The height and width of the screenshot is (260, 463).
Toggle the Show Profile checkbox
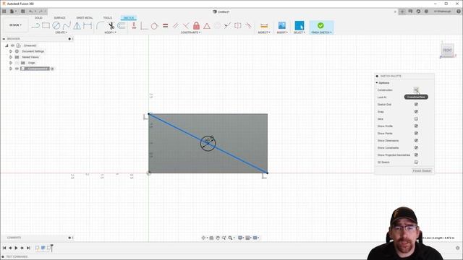click(x=416, y=126)
